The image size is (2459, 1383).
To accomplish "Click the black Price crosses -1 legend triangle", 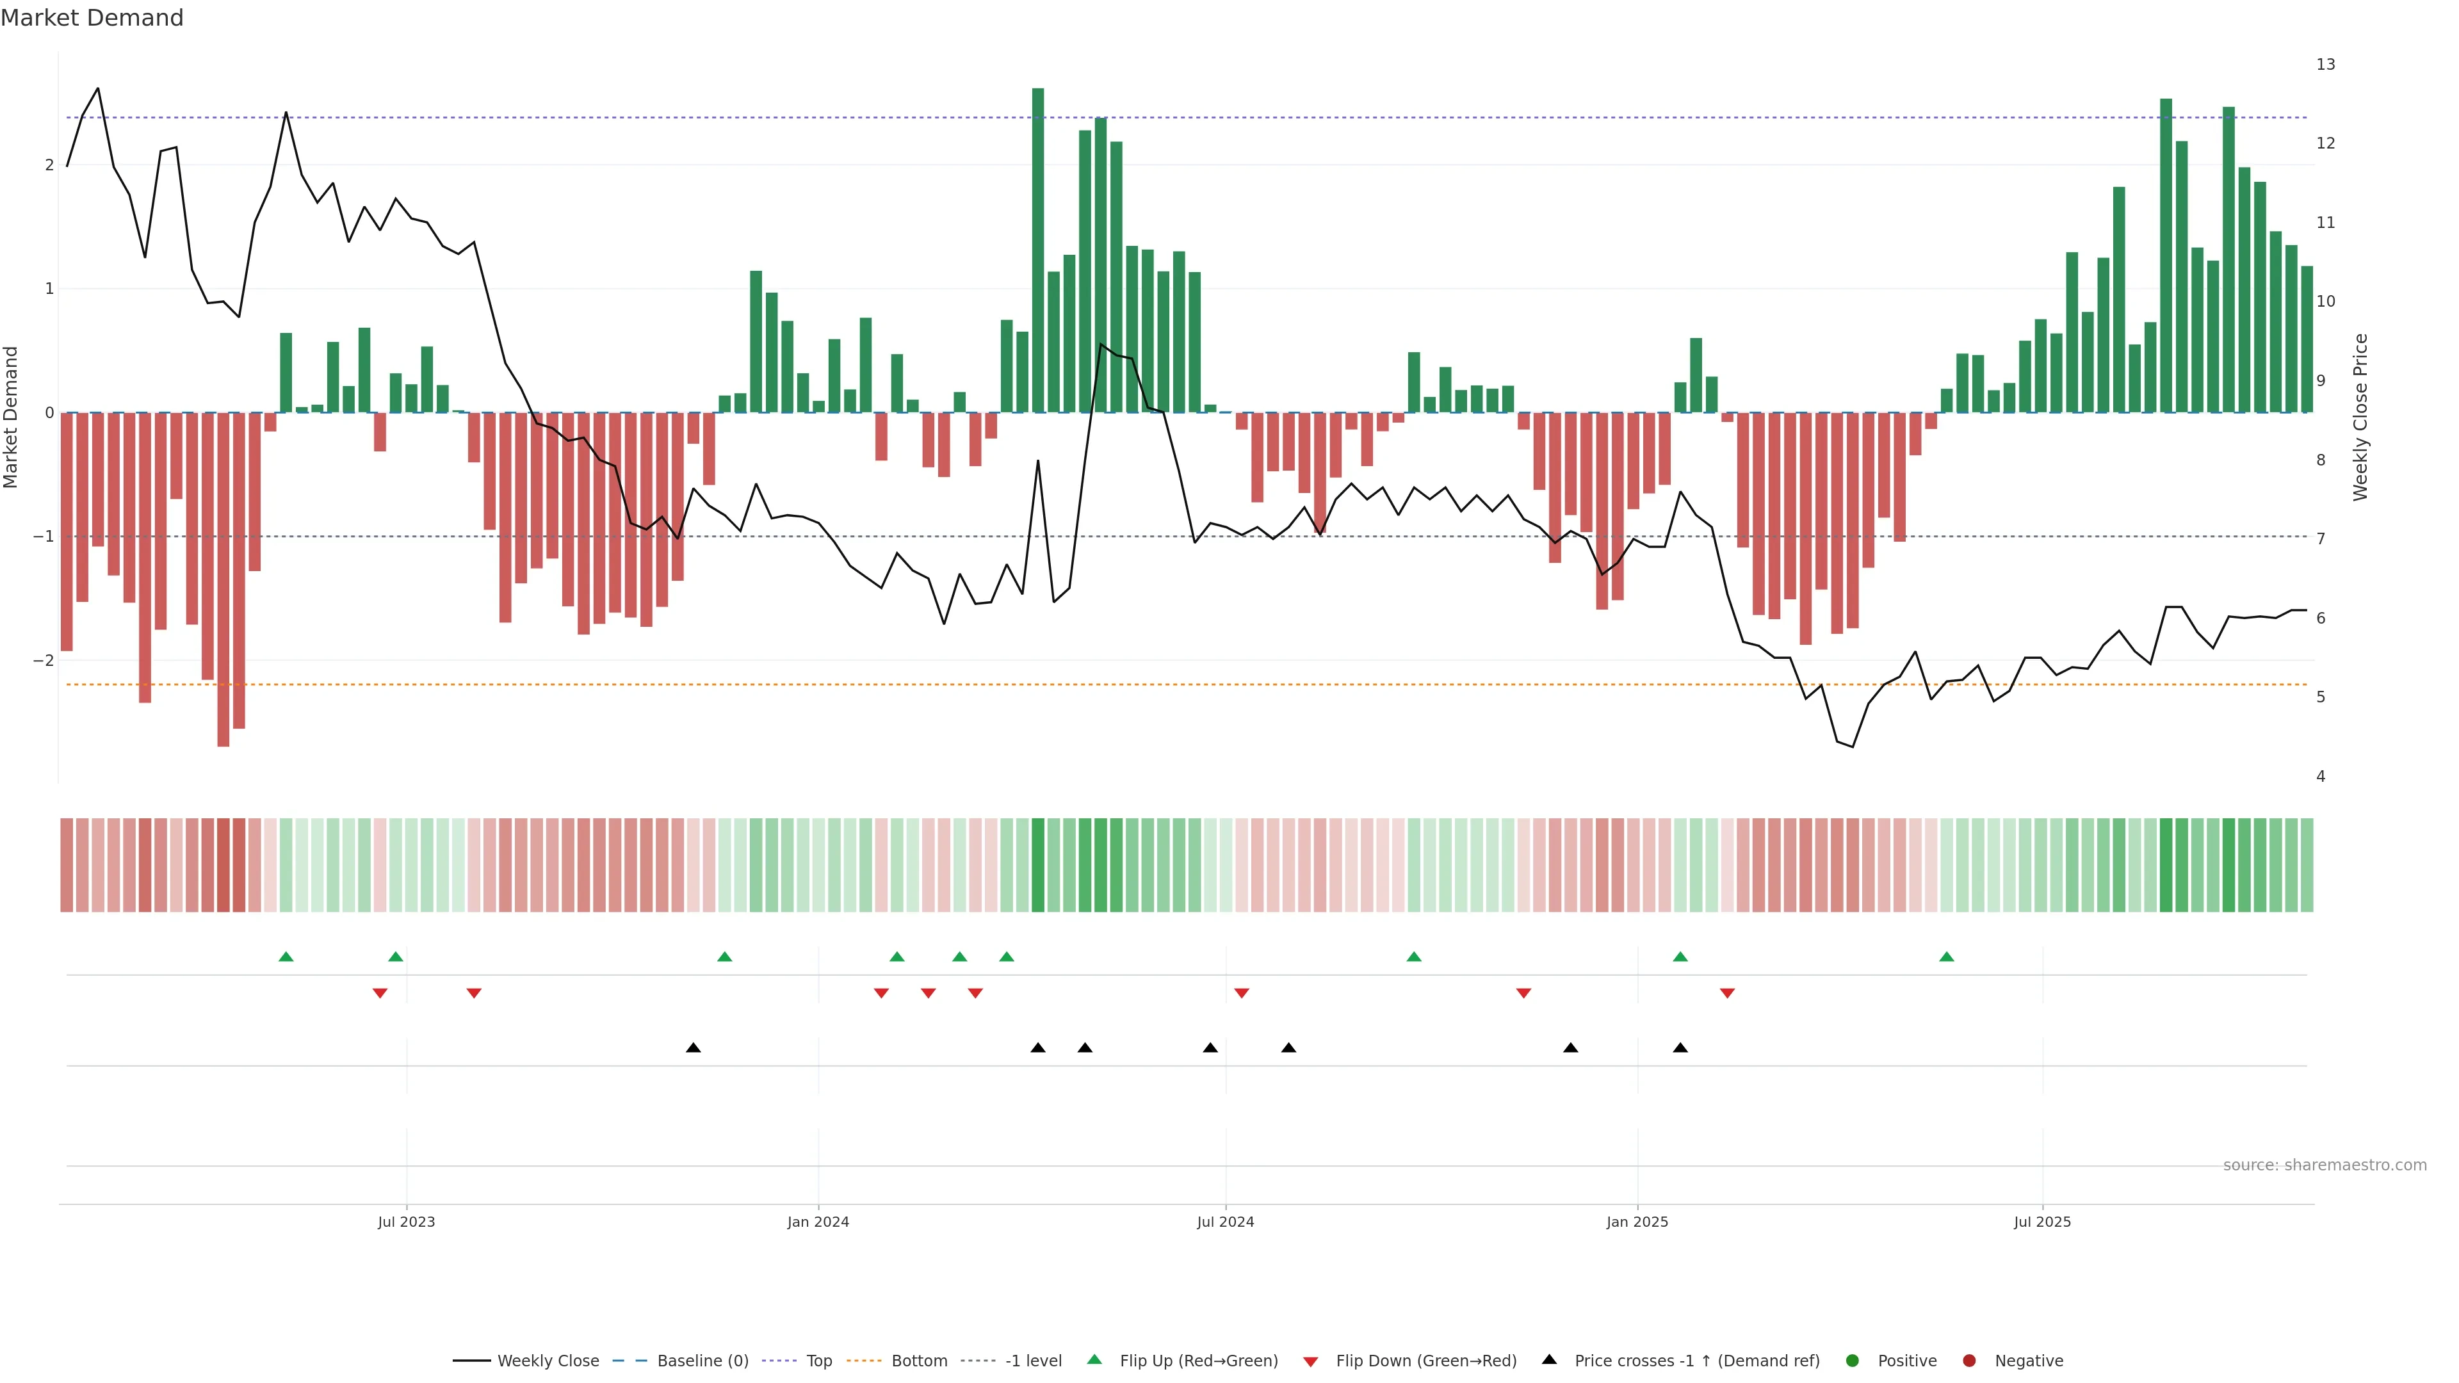I will coord(1549,1360).
